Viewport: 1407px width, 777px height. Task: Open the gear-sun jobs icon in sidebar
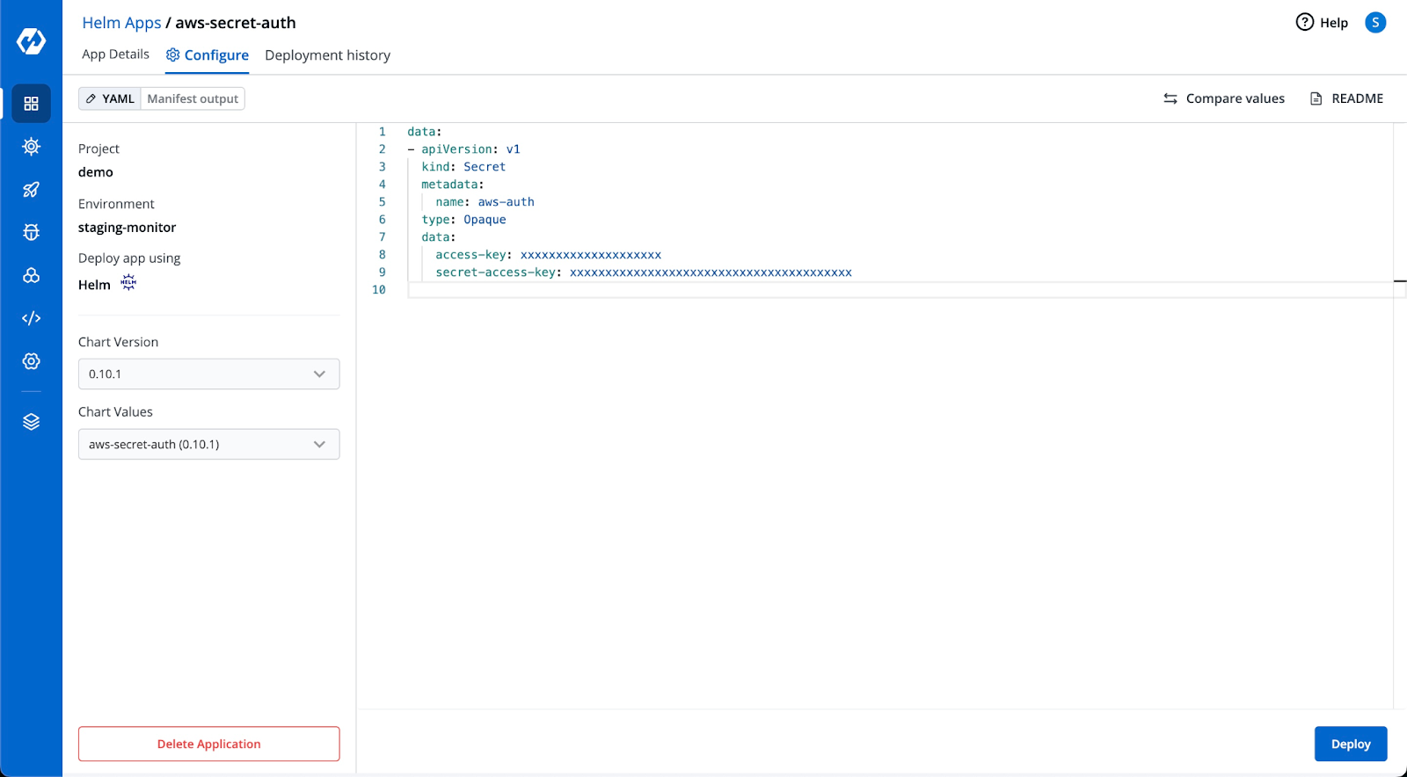pos(31,147)
